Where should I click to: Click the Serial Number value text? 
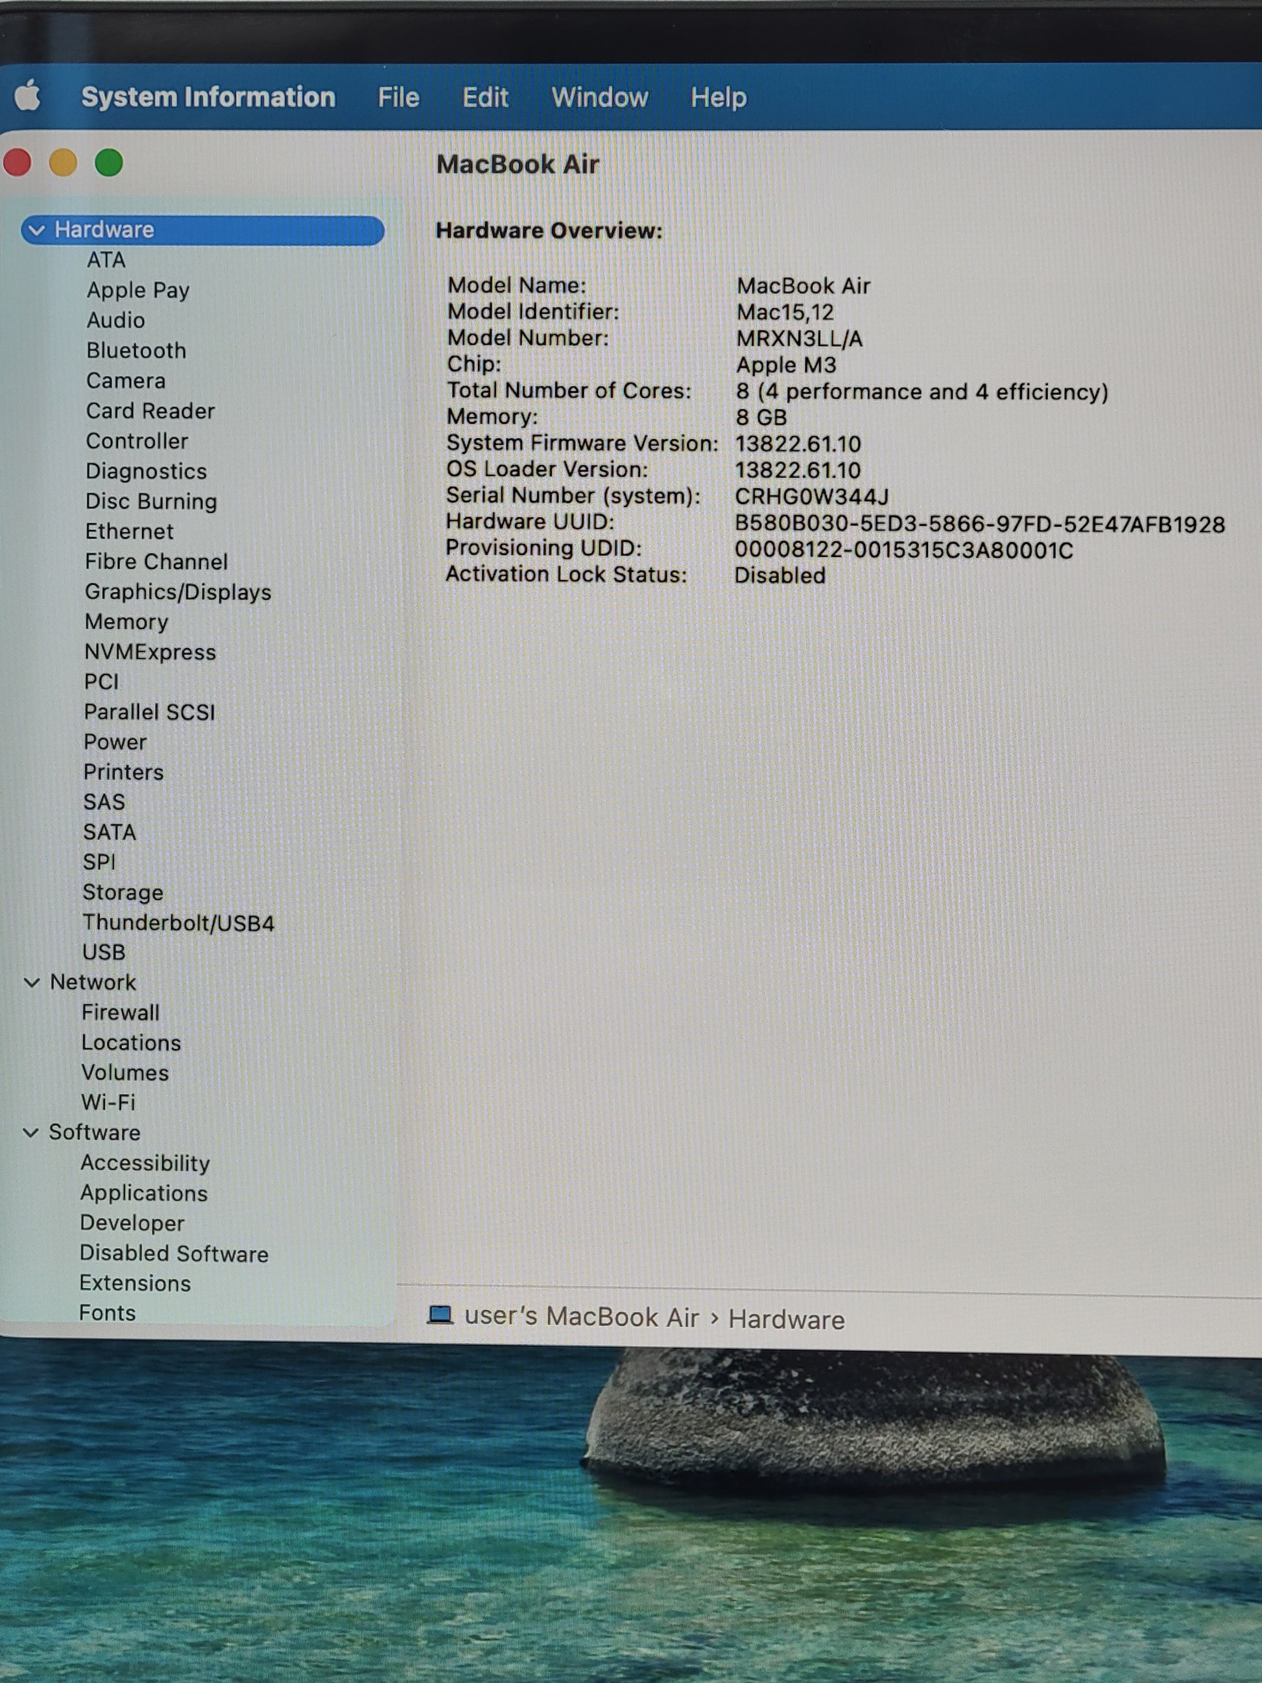811,497
